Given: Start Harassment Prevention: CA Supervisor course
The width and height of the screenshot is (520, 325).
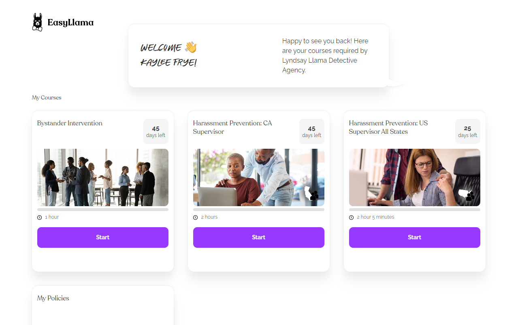Looking at the screenshot, I should [259, 237].
